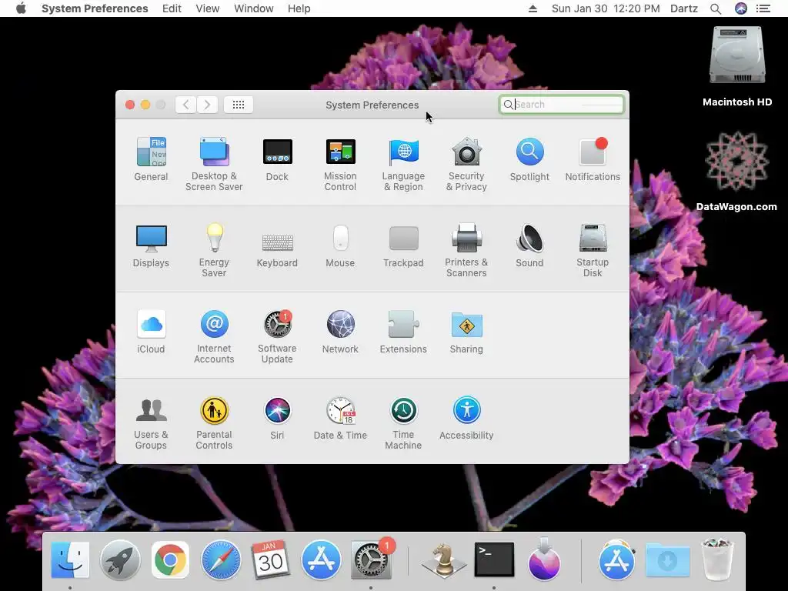Open Notification Center from menu bar
788x591 pixels.
point(763,8)
